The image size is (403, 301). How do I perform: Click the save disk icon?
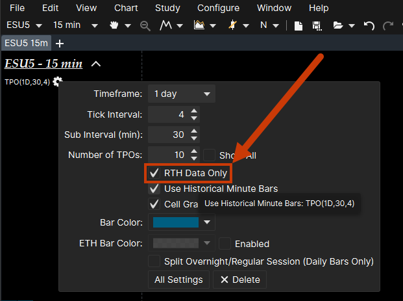coord(317,26)
